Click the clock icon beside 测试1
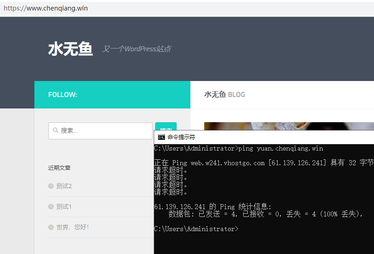Viewport: 374px width, 254px height. (x=51, y=207)
